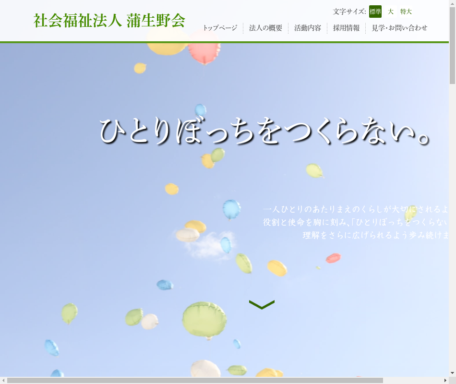The image size is (456, 384).
Task: Click the 文字サイズ label
Action: coord(349,12)
